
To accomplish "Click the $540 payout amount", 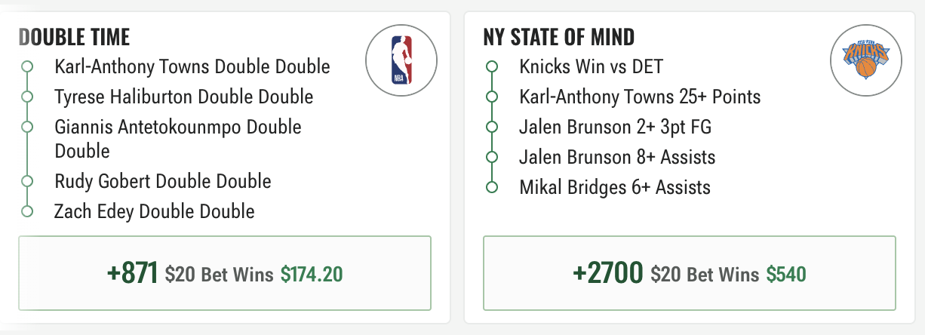I will tap(786, 274).
